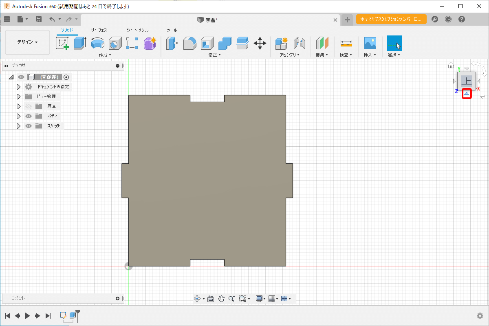489x326 pixels.
Task: Expand the スケッチ node
Action: pos(18,126)
